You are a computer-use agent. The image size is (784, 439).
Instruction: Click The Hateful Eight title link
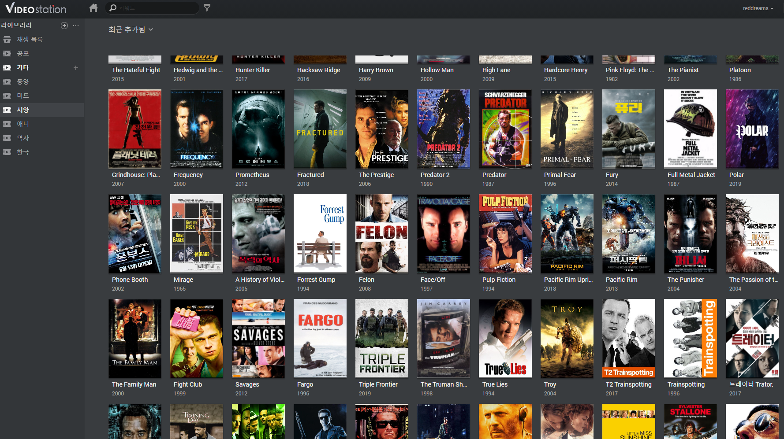click(136, 70)
